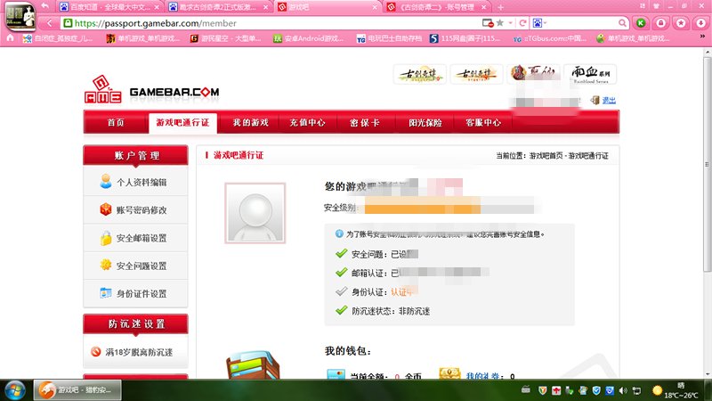
Task: Open the 115网盘 bookmark
Action: coord(465,38)
